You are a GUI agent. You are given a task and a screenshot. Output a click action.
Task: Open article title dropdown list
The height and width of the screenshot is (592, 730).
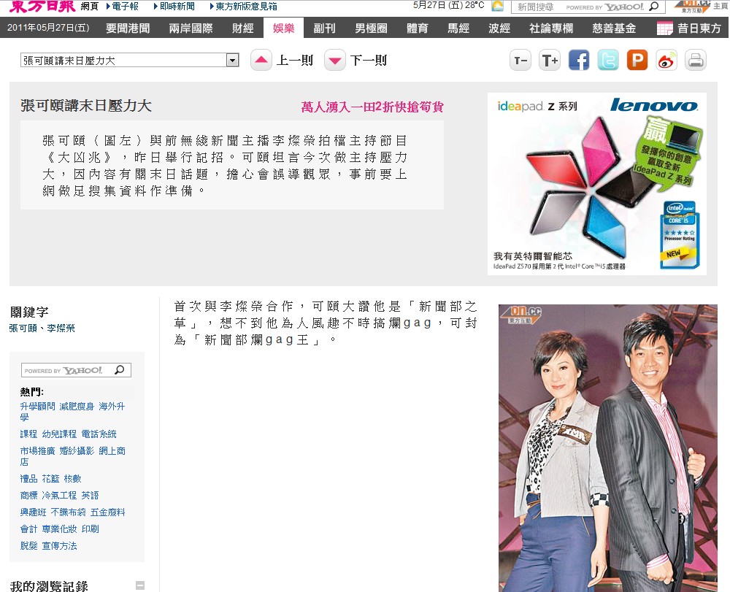(232, 60)
